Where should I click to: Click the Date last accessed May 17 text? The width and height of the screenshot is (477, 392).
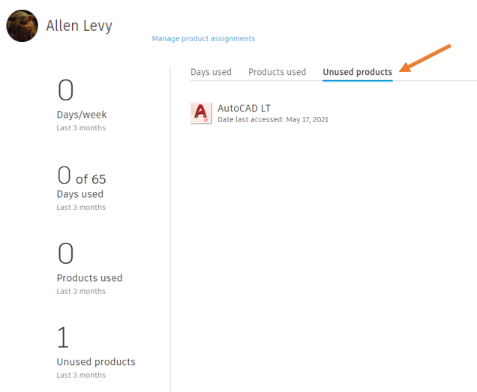tap(273, 120)
